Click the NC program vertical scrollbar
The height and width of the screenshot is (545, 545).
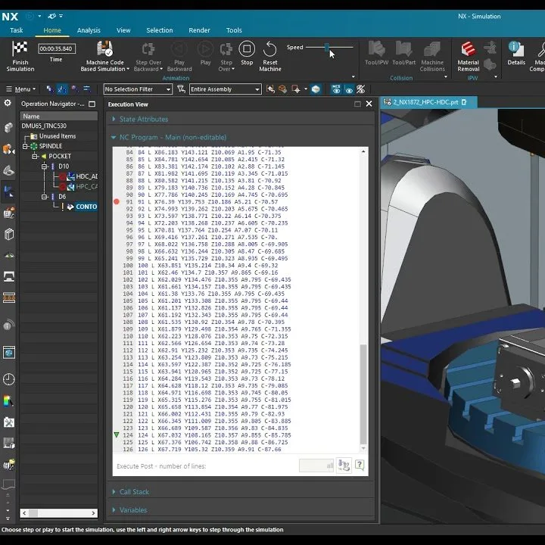click(363, 394)
